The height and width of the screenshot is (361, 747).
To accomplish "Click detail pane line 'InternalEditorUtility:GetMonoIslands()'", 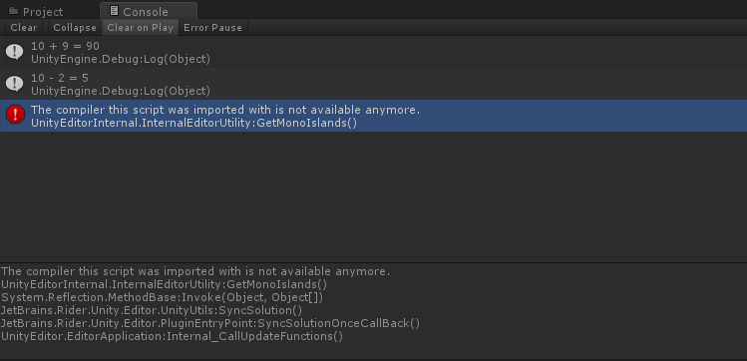I will pyautogui.click(x=164, y=284).
